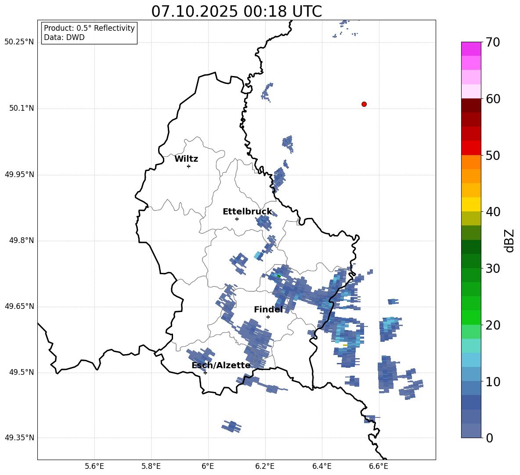Click the 6°E longitude label

coord(208,466)
